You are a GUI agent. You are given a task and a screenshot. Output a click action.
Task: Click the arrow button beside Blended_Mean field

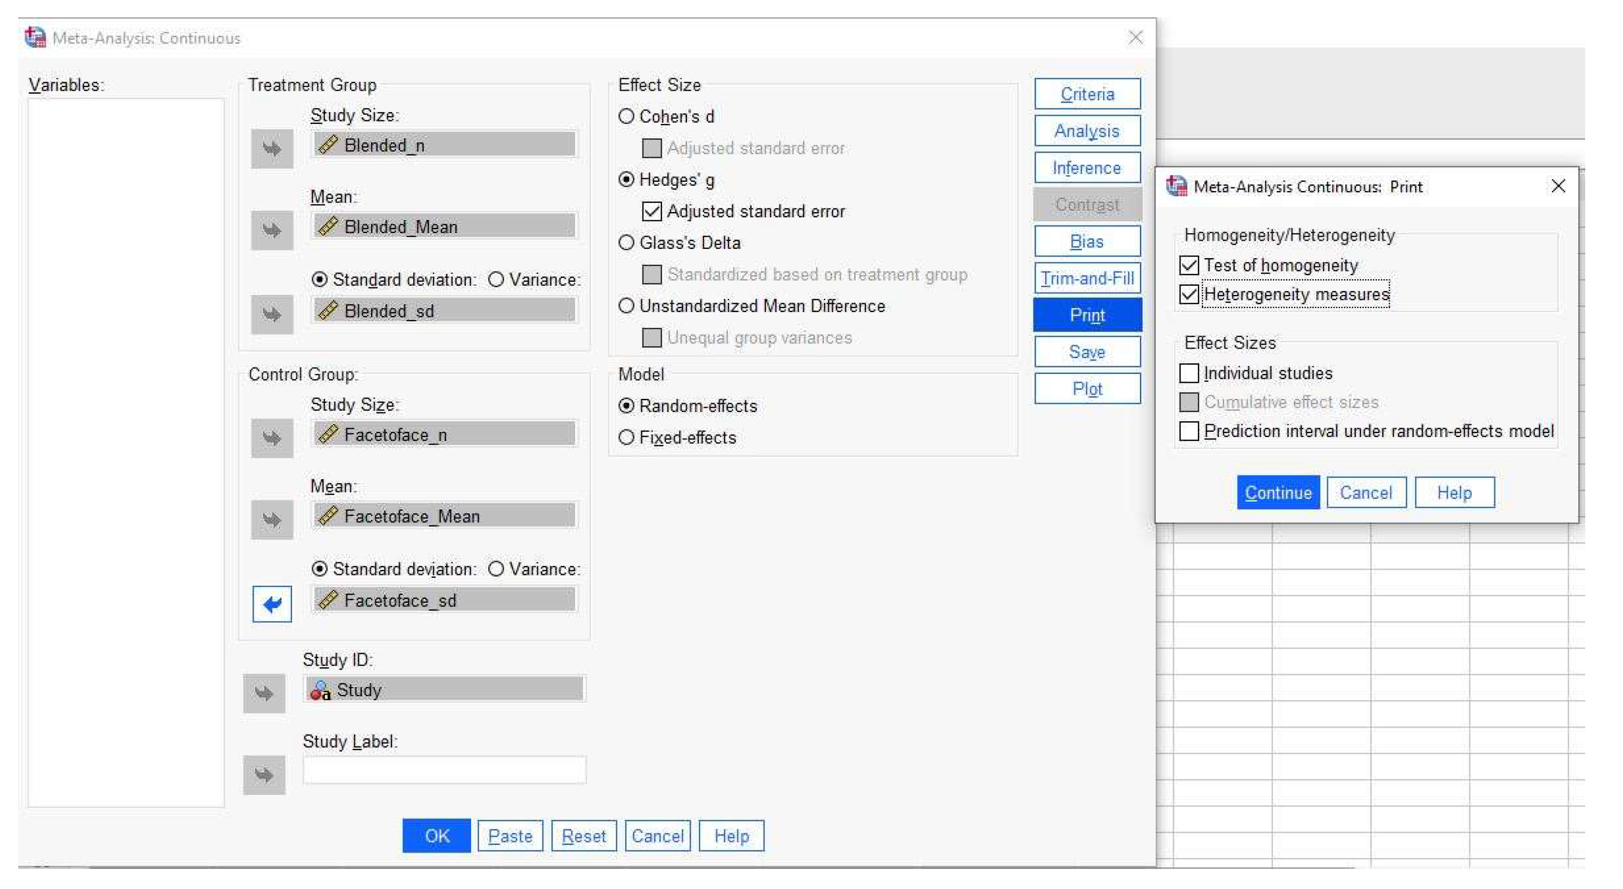[x=271, y=230]
